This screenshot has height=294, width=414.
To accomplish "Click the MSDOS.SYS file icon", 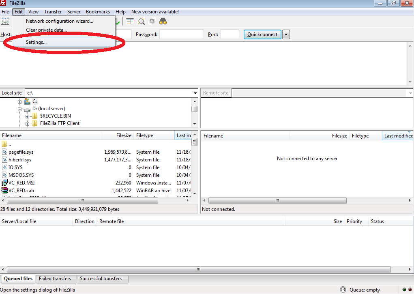I will [4, 175].
